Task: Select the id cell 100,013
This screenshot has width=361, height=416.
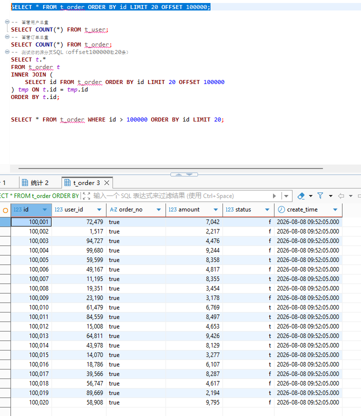Action: click(x=31, y=336)
